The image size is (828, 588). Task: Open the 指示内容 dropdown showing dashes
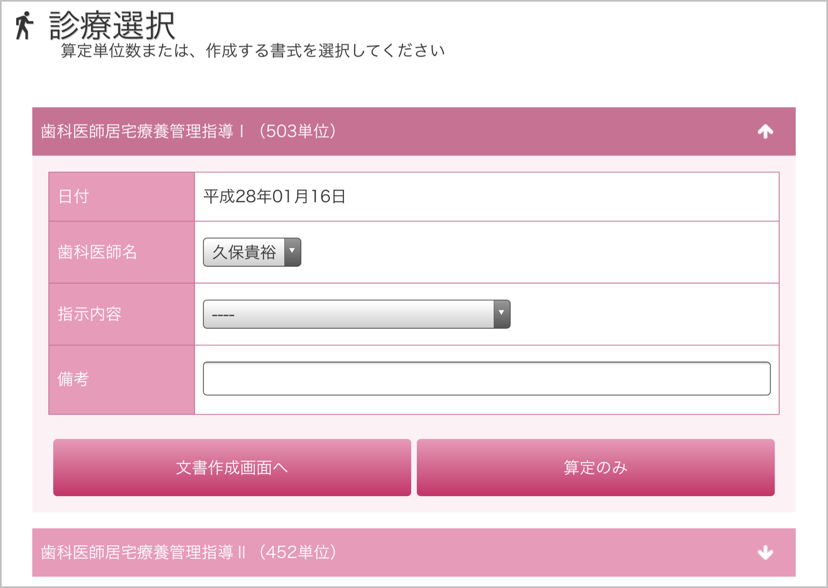(348, 314)
